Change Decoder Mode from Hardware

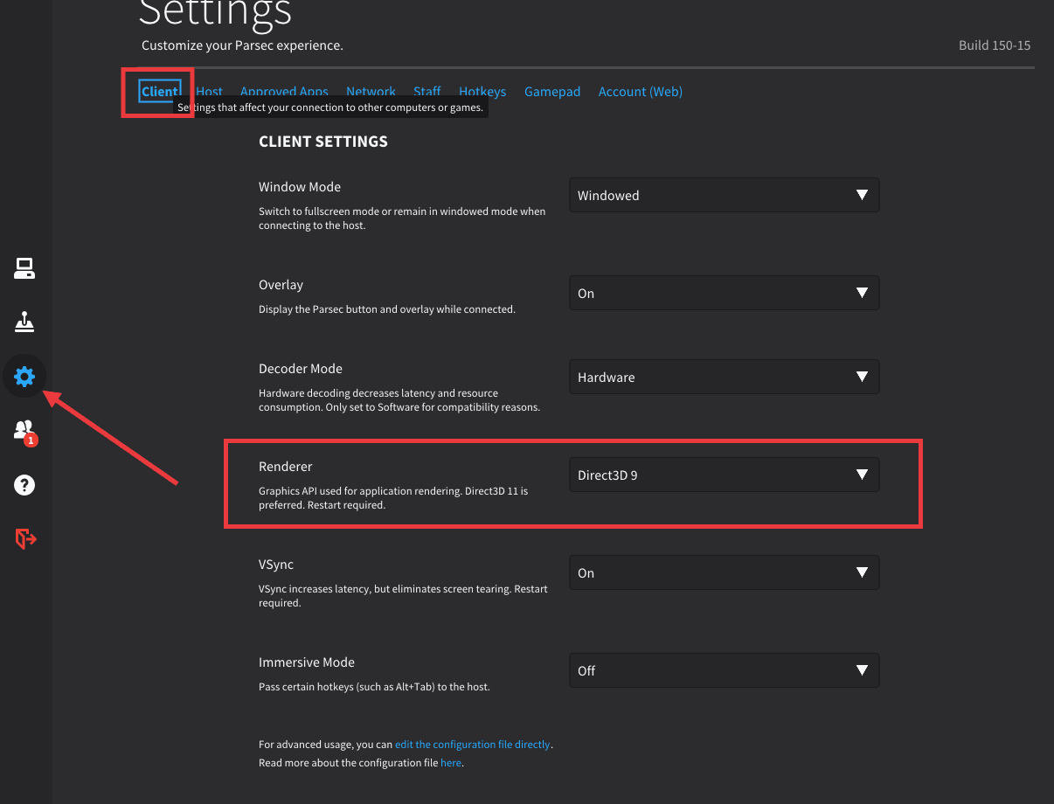tap(724, 378)
